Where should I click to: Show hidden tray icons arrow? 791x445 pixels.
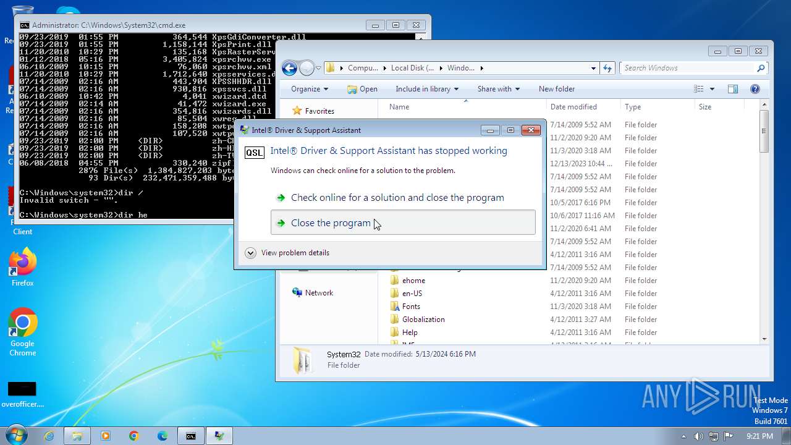[683, 436]
